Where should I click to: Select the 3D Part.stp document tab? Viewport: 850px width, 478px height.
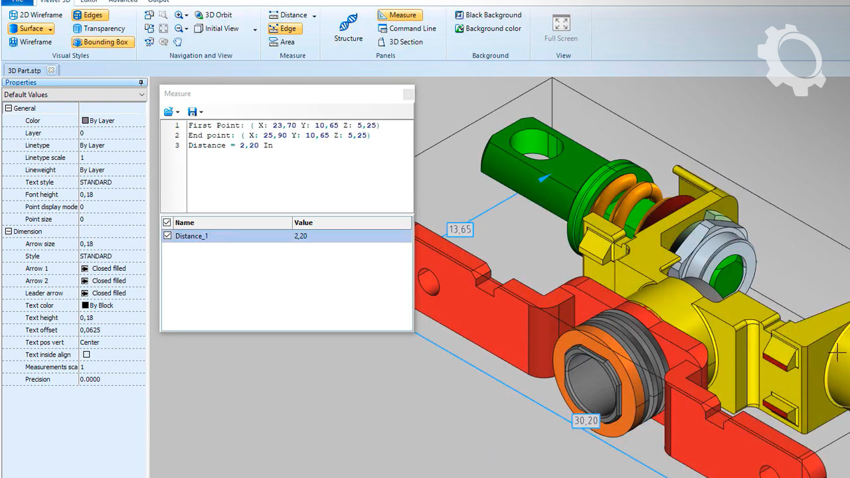(x=25, y=70)
